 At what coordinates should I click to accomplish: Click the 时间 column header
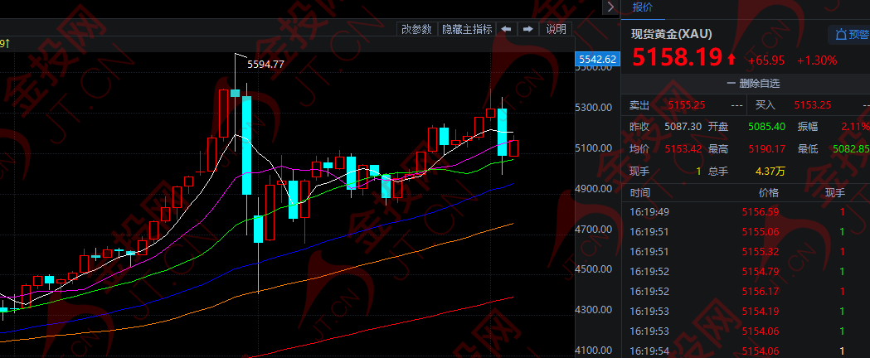click(x=639, y=193)
